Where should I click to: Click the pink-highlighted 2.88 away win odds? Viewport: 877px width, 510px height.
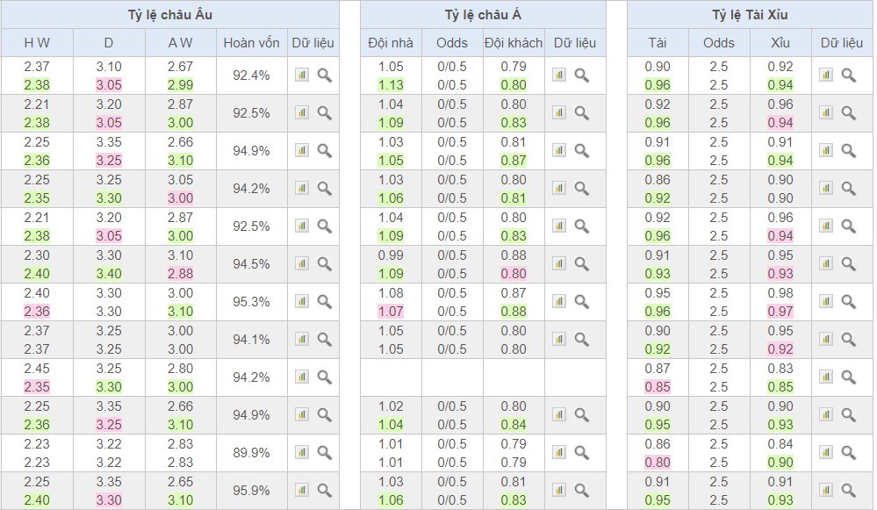180,273
